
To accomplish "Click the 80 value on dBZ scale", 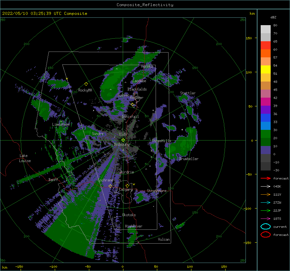I will tap(275, 25).
